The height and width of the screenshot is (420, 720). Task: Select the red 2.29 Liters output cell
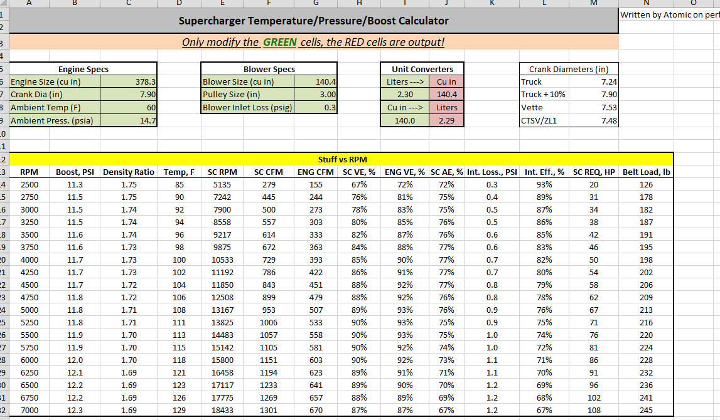pyautogui.click(x=447, y=120)
